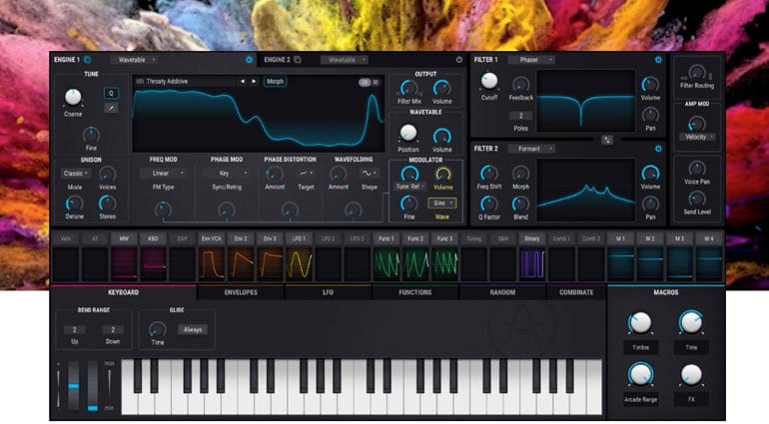Click the Timbre macro name label
Image resolution: width=769 pixels, height=424 pixels.
coord(640,347)
